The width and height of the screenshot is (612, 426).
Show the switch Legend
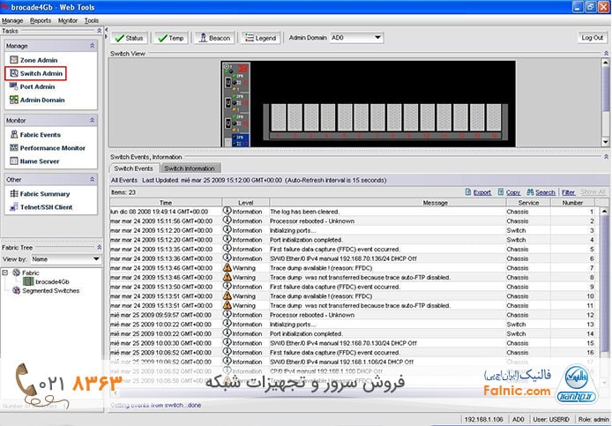click(260, 38)
